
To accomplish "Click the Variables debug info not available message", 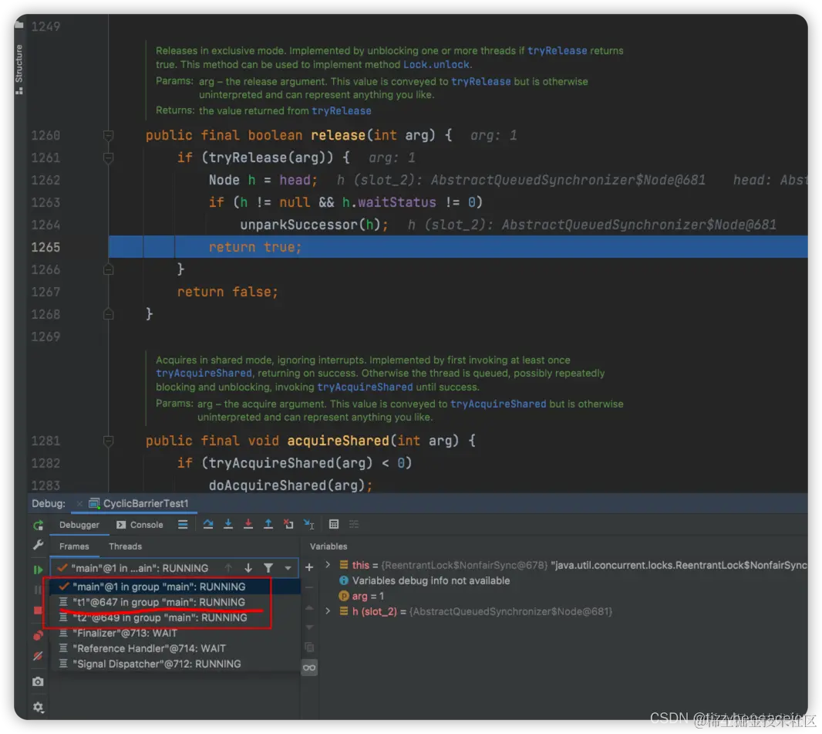I will pyautogui.click(x=430, y=581).
